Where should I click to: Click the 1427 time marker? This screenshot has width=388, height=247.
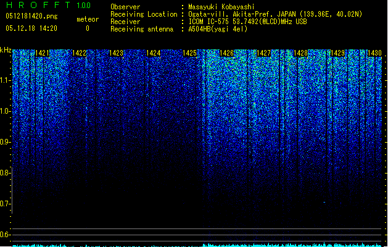point(263,53)
